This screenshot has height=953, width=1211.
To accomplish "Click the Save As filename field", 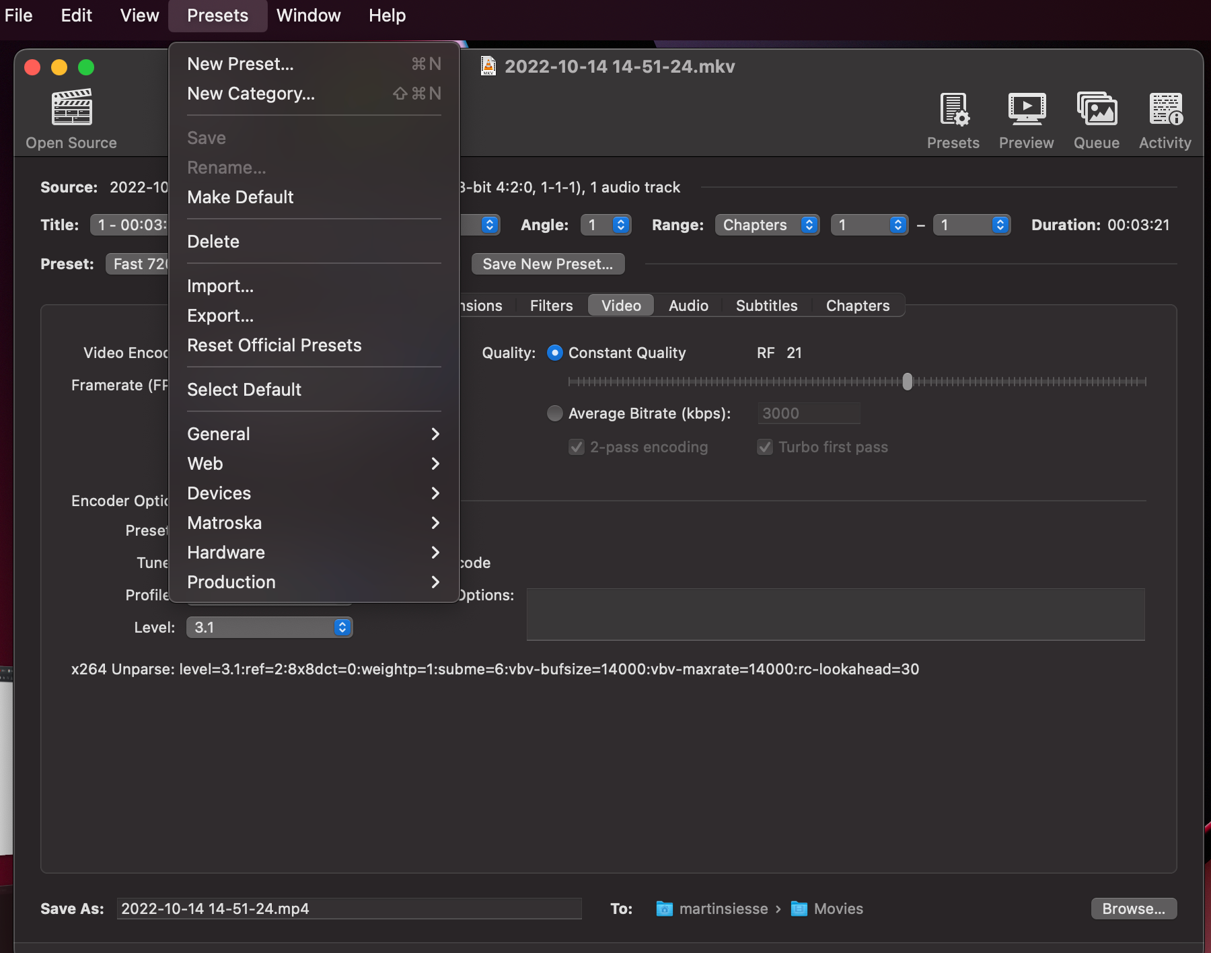I will coord(349,909).
